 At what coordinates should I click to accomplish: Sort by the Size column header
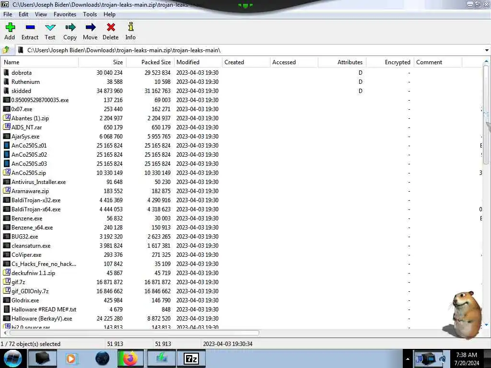click(103, 62)
